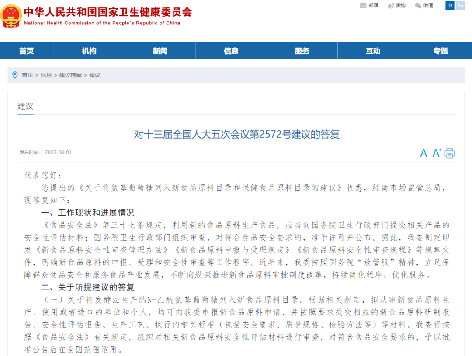Click the location pin breadcrumb icon

coord(15,75)
